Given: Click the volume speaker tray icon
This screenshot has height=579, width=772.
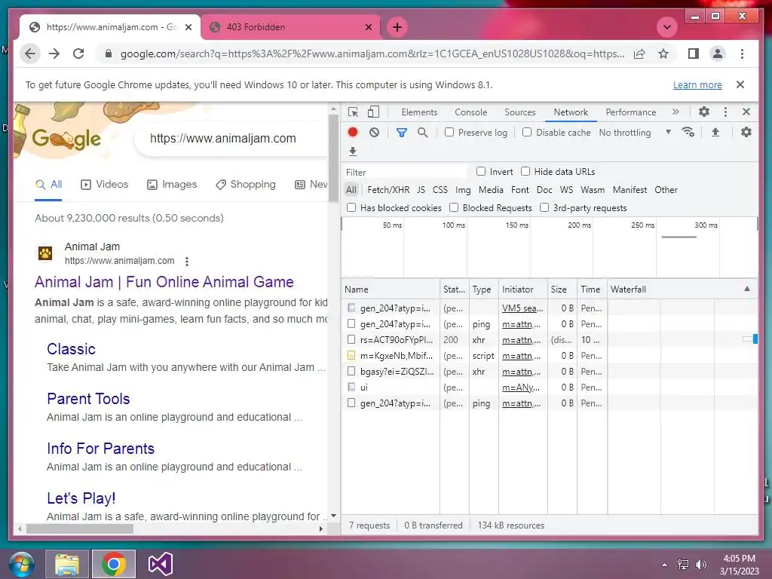Looking at the screenshot, I should click(701, 564).
